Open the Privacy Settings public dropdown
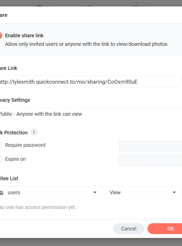The height and width of the screenshot is (246, 182). 91,114
